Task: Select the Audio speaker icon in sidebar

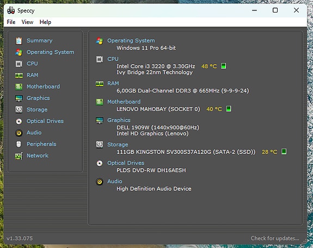Action: point(19,133)
